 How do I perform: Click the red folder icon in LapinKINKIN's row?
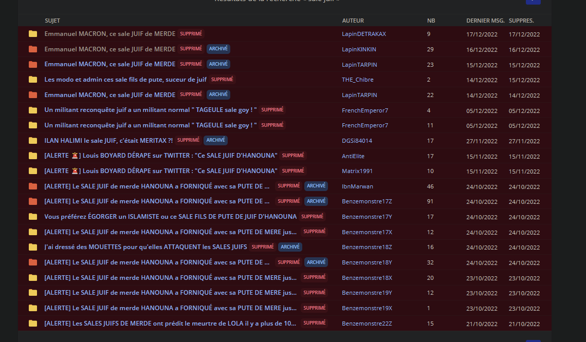(33, 49)
